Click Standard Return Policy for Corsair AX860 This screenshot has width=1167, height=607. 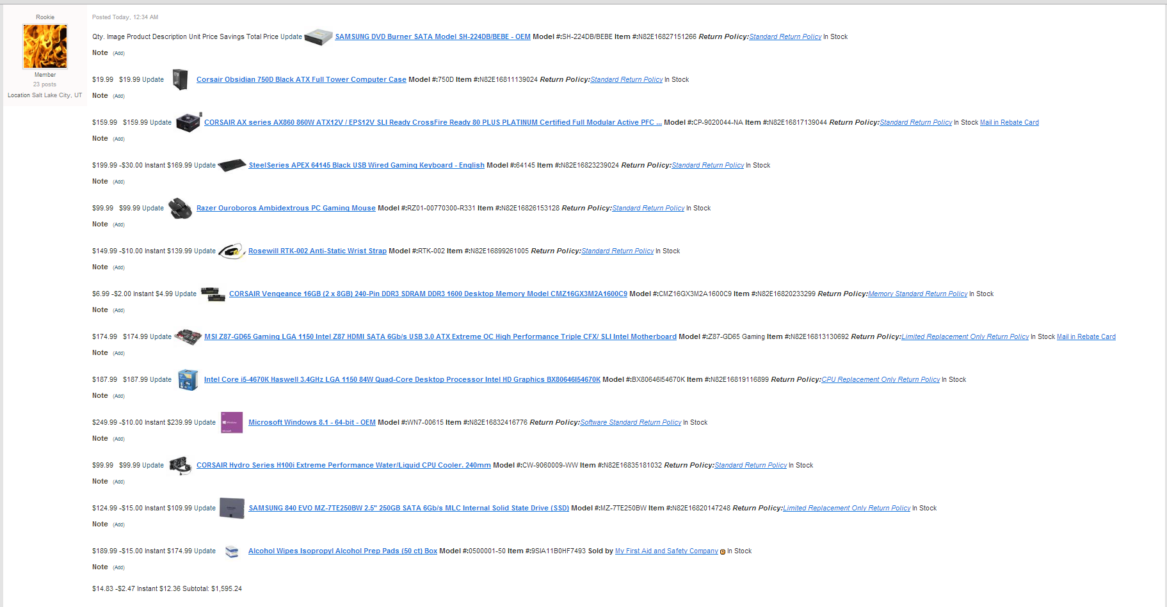(916, 123)
